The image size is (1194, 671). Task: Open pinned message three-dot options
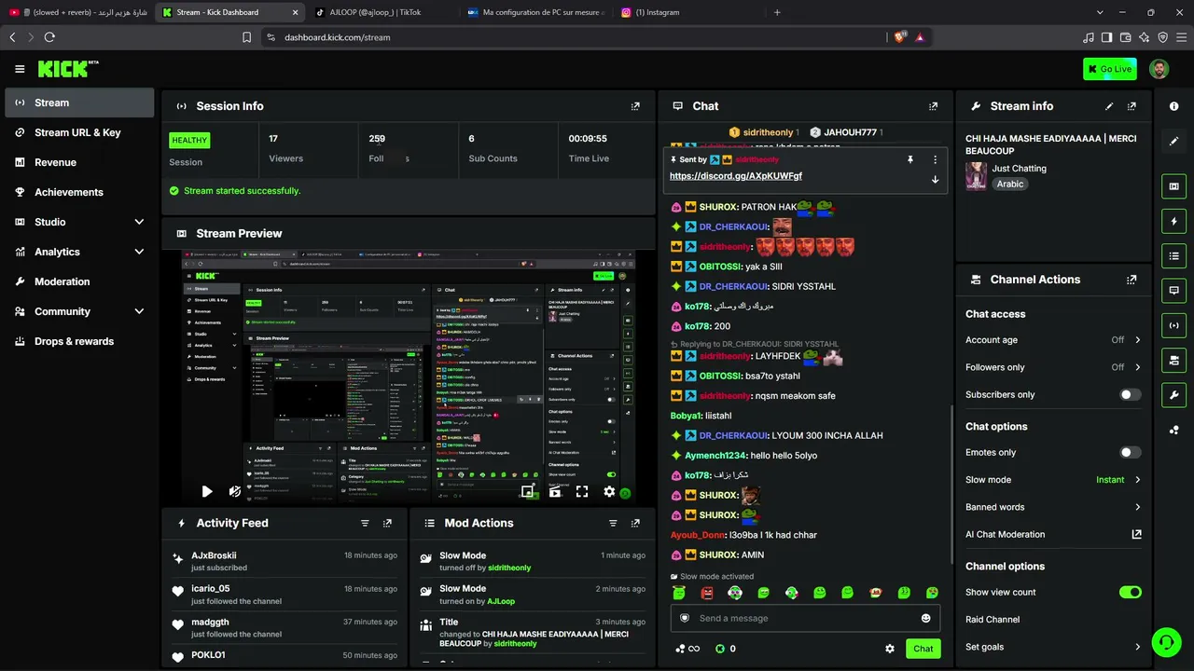click(x=935, y=159)
